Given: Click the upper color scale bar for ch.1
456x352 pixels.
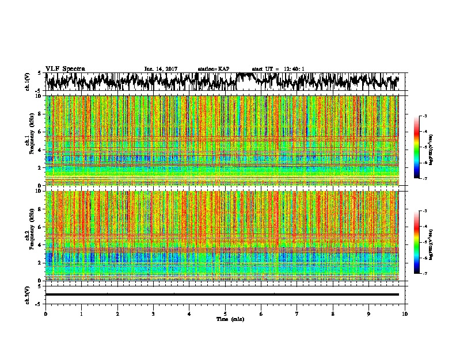Looking at the screenshot, I should (417, 147).
